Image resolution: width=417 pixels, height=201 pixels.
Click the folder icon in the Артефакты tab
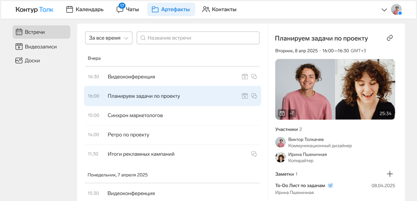click(155, 10)
